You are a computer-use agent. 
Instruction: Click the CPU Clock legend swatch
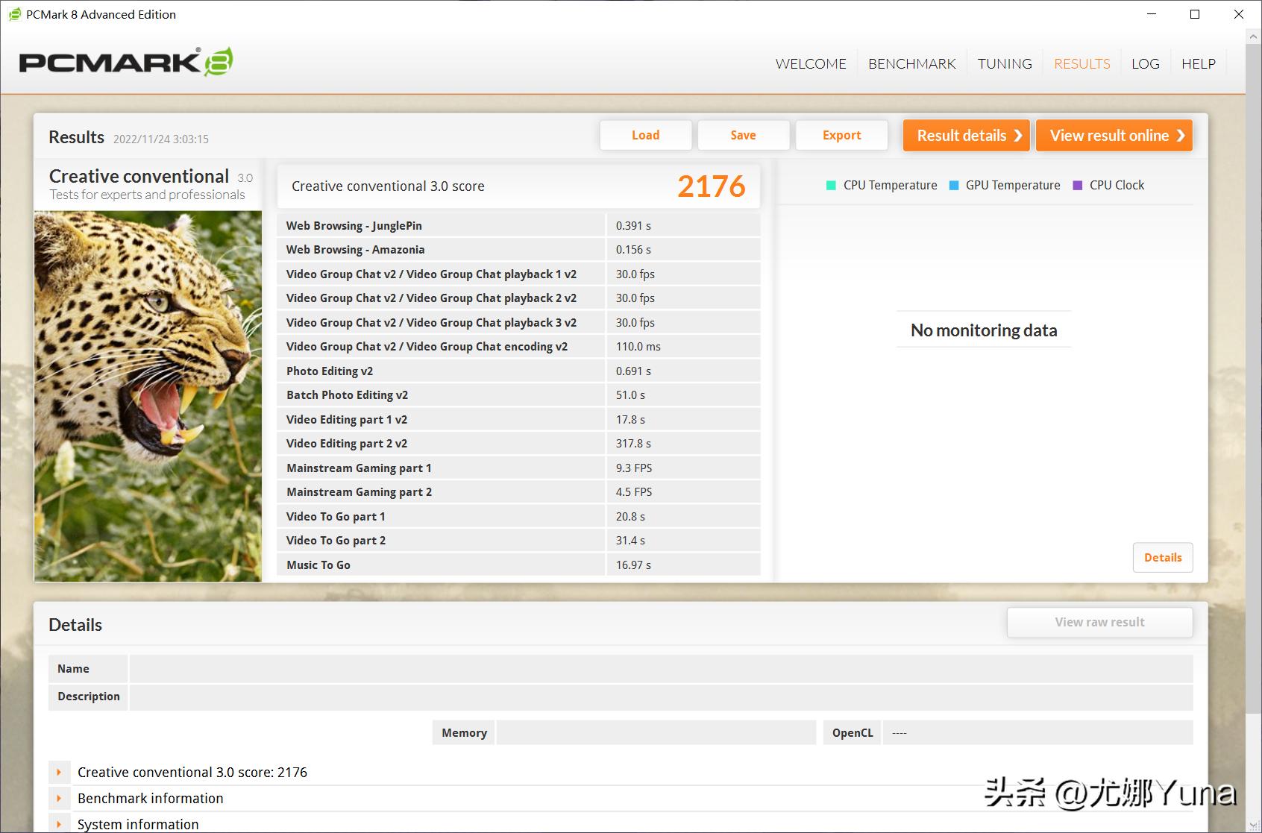tap(1077, 186)
